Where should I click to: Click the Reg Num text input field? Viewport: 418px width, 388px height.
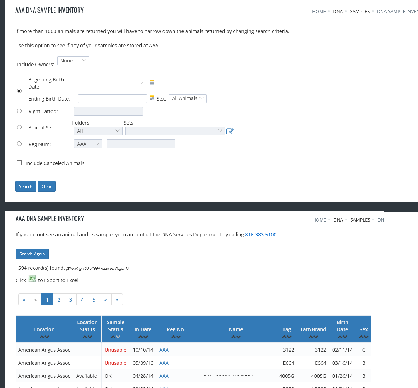[x=141, y=144]
